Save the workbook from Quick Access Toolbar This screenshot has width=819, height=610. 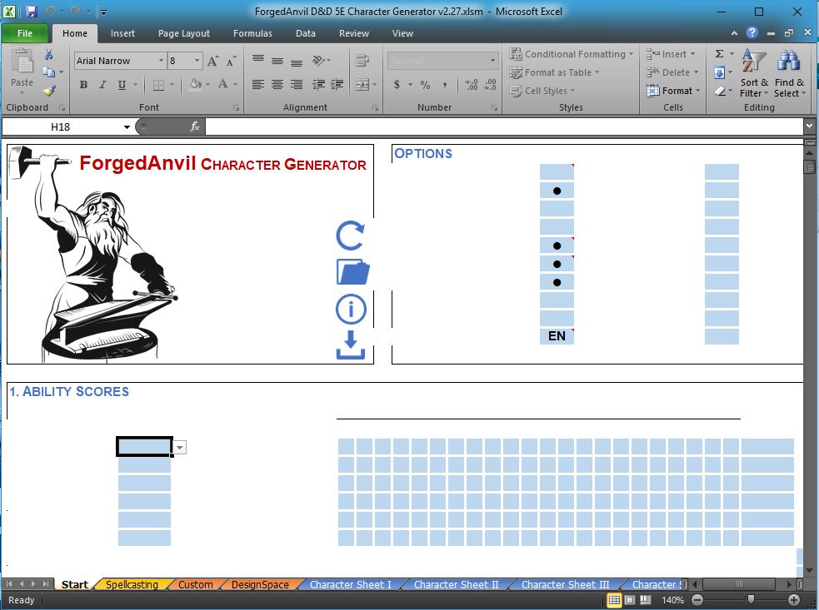(x=32, y=12)
